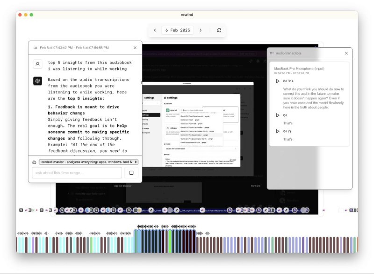Expand the transcript entry reading 'That's'
Screen dimensions: 374x274
[288, 123]
